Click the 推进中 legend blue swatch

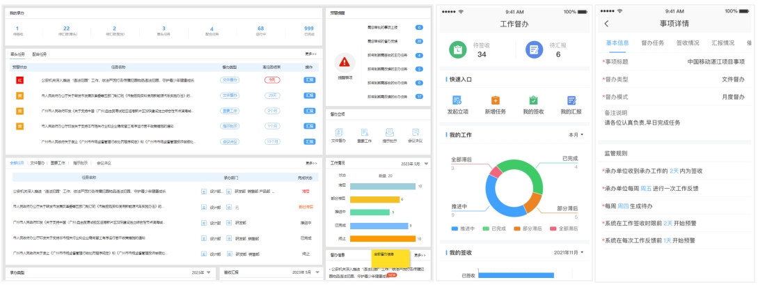(455, 228)
